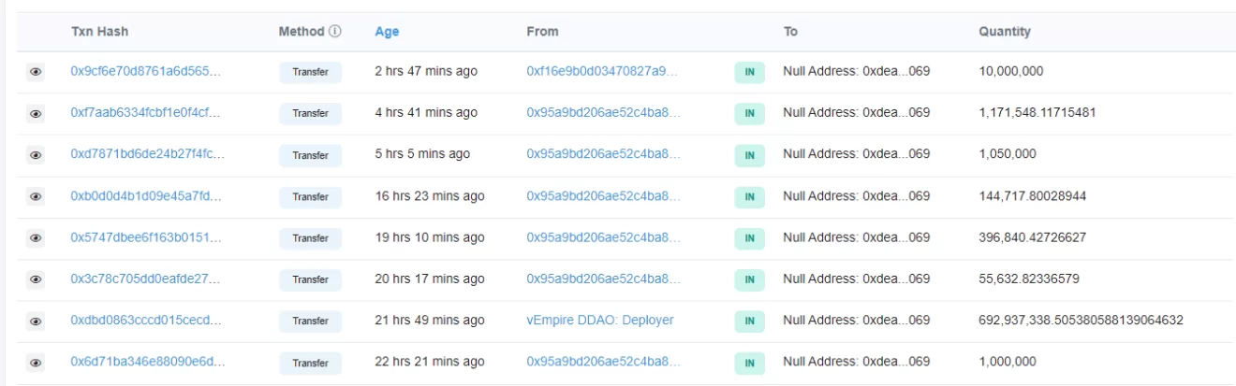View details icon for 0x3c78c705dd0eafde27 row
This screenshot has height=386, width=1236.
coord(36,279)
